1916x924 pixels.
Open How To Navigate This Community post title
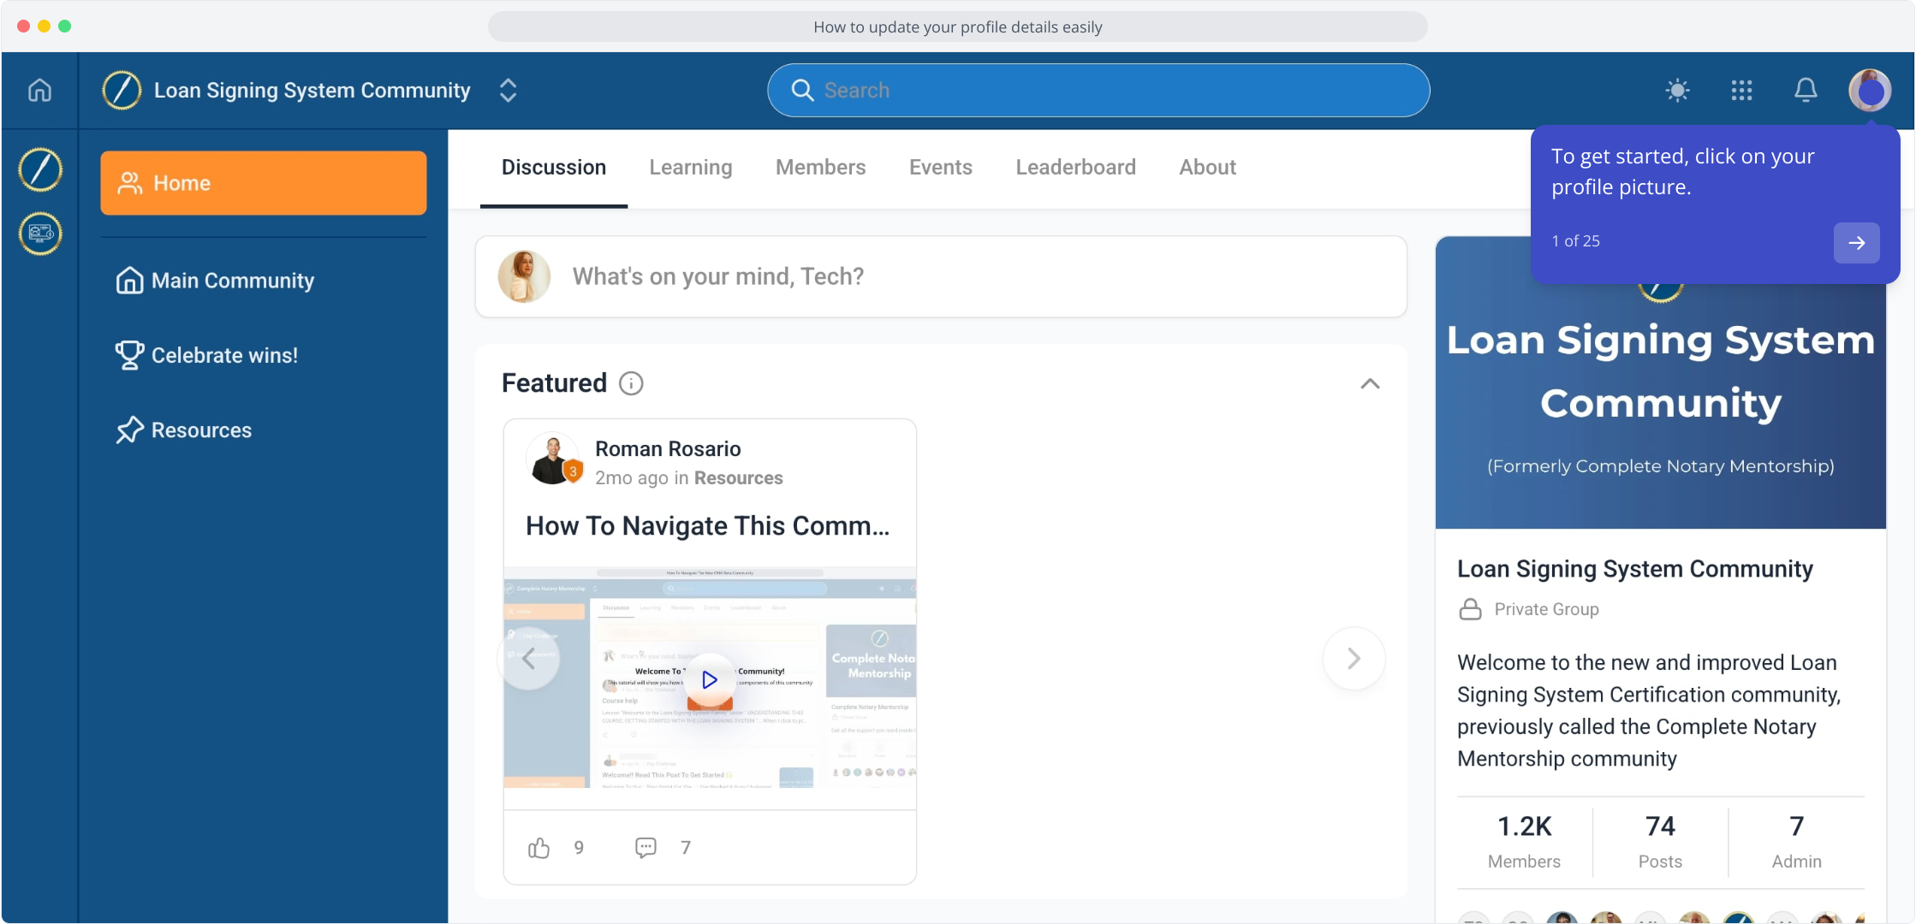[708, 526]
